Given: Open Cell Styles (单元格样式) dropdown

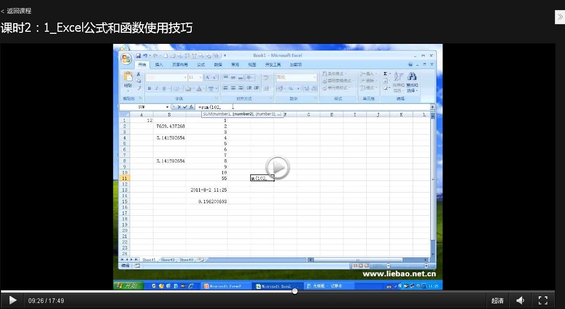Looking at the screenshot, I should pos(336,88).
